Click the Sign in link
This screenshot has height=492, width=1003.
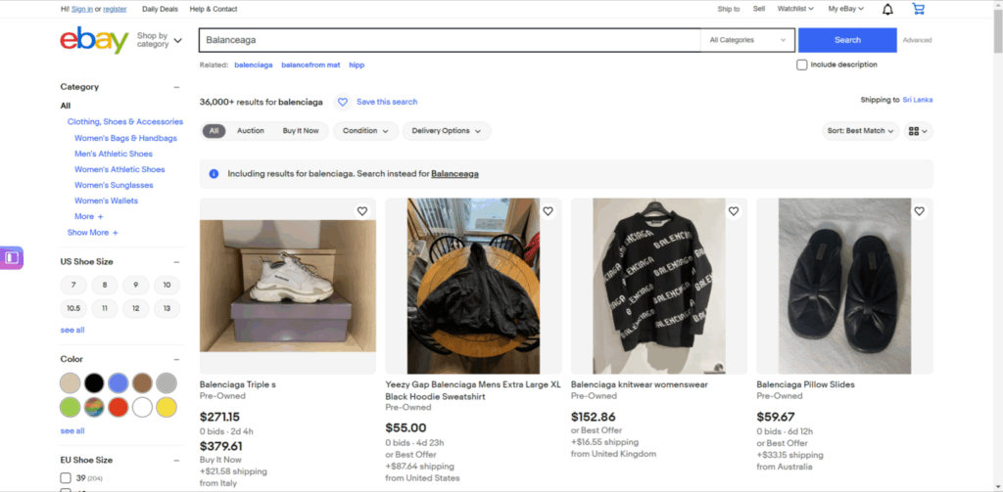[x=82, y=9]
